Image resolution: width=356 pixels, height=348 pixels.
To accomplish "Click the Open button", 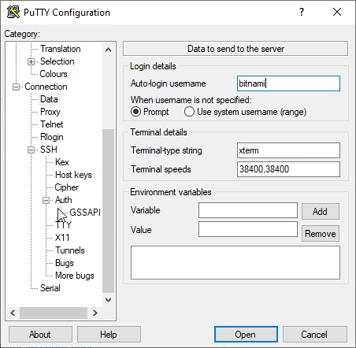I will [246, 335].
